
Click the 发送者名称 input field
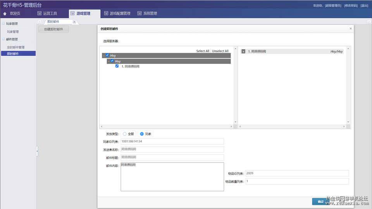click(x=172, y=149)
